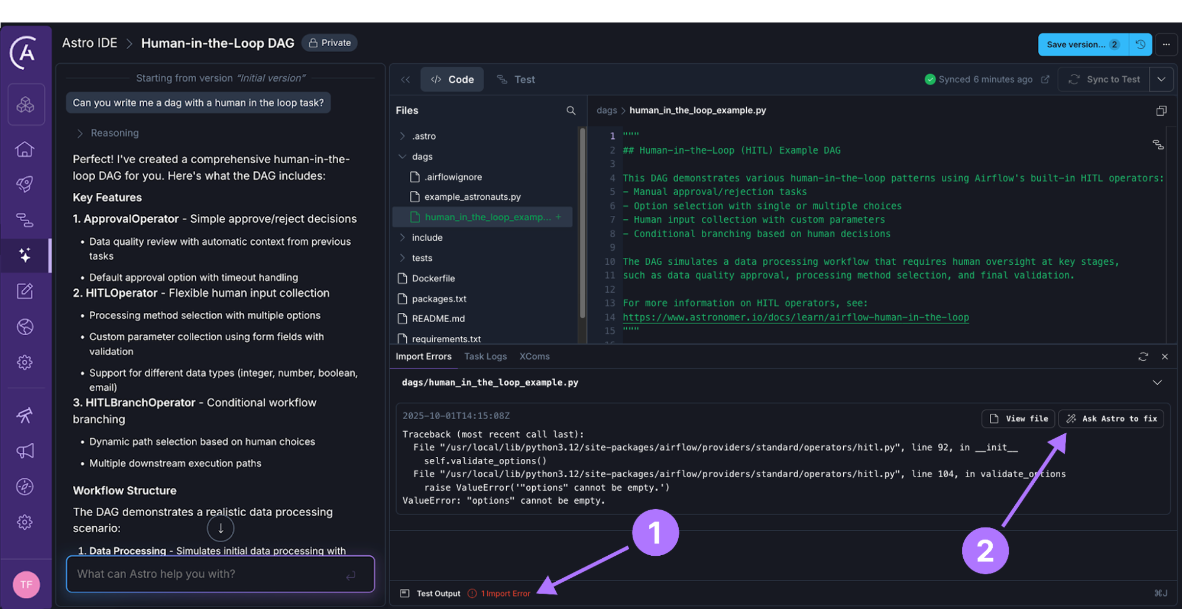
Task: Click the Astro logo in the sidebar
Action: (x=25, y=52)
